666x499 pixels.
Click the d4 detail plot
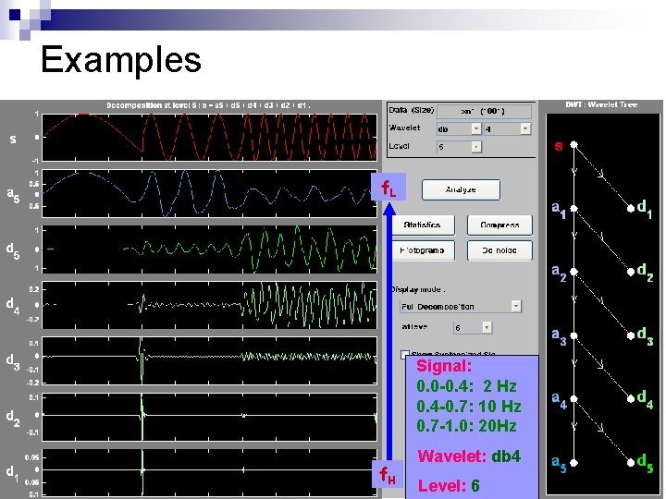click(209, 305)
